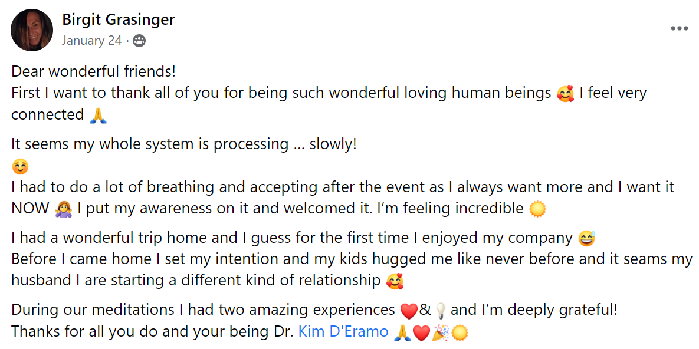Click the "Dear wonderful friends!" greeting text
This screenshot has width=699, height=349.
pos(93,72)
